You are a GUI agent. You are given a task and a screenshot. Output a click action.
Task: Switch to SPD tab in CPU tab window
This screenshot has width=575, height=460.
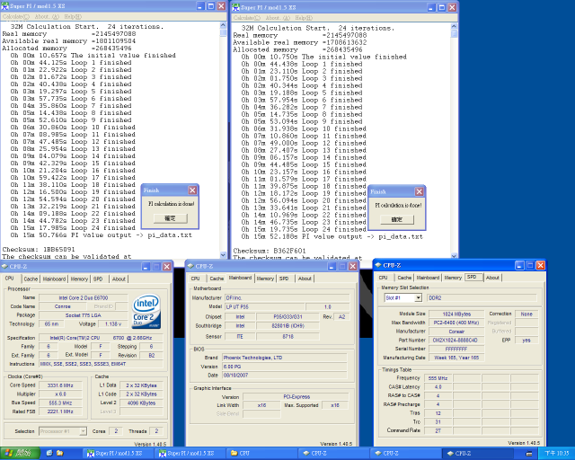[98, 279]
